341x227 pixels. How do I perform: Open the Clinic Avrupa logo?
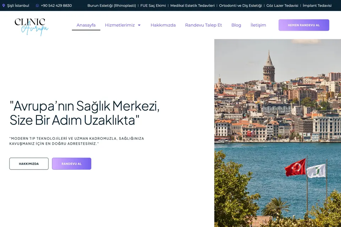(x=31, y=27)
